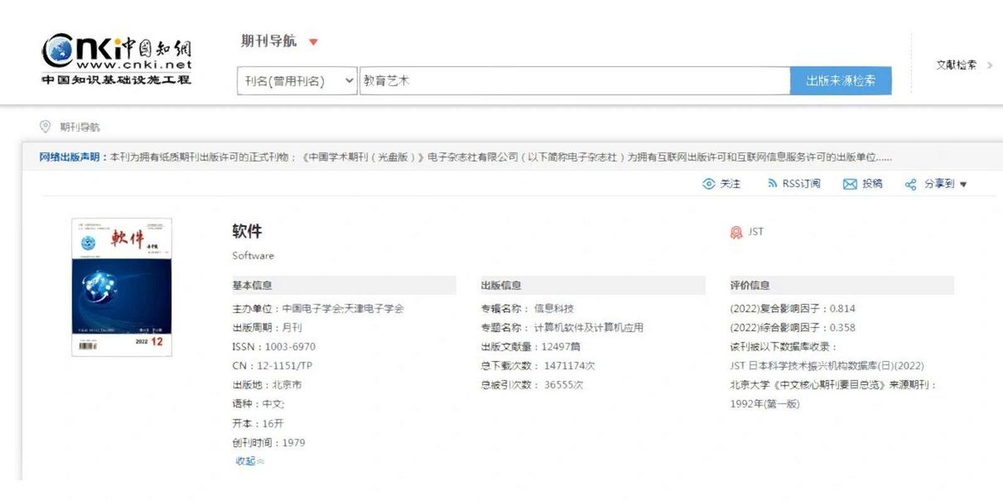Click the 复合影响因子 0.814 entry
Screen dimensions: 1003x501
tap(792, 309)
